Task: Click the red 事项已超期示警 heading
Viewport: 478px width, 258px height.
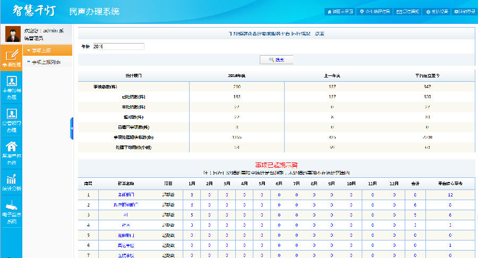Action: (276, 165)
